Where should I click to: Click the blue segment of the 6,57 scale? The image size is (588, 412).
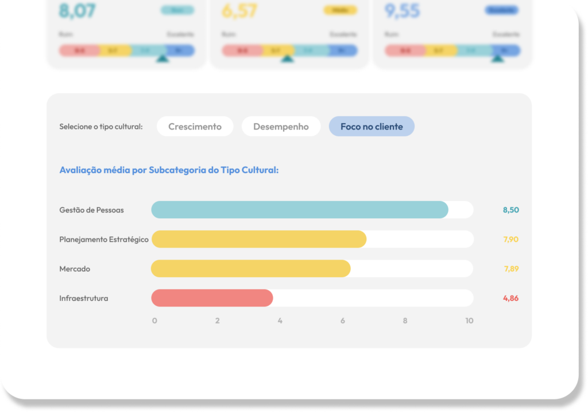point(342,50)
